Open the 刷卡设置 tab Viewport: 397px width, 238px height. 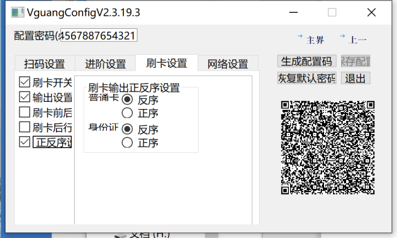click(167, 63)
